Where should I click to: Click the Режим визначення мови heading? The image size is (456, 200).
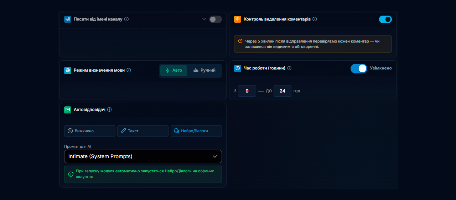point(99,70)
